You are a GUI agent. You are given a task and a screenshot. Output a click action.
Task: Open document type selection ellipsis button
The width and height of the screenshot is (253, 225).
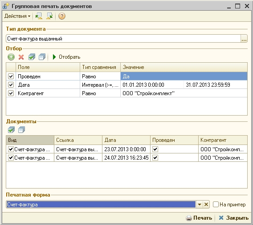[244, 39]
